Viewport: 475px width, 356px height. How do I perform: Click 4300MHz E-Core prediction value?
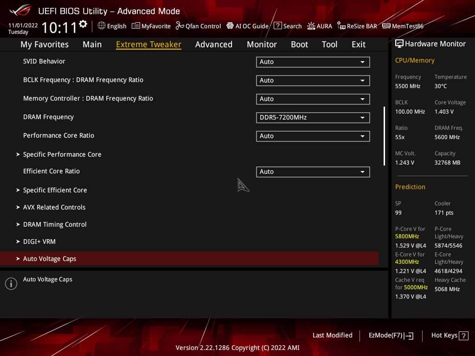point(407,261)
